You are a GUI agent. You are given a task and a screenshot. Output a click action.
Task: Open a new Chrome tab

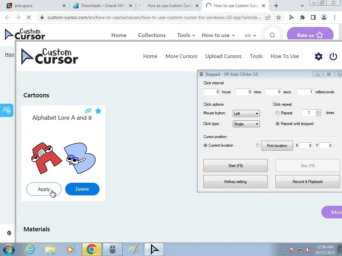coord(276,6)
